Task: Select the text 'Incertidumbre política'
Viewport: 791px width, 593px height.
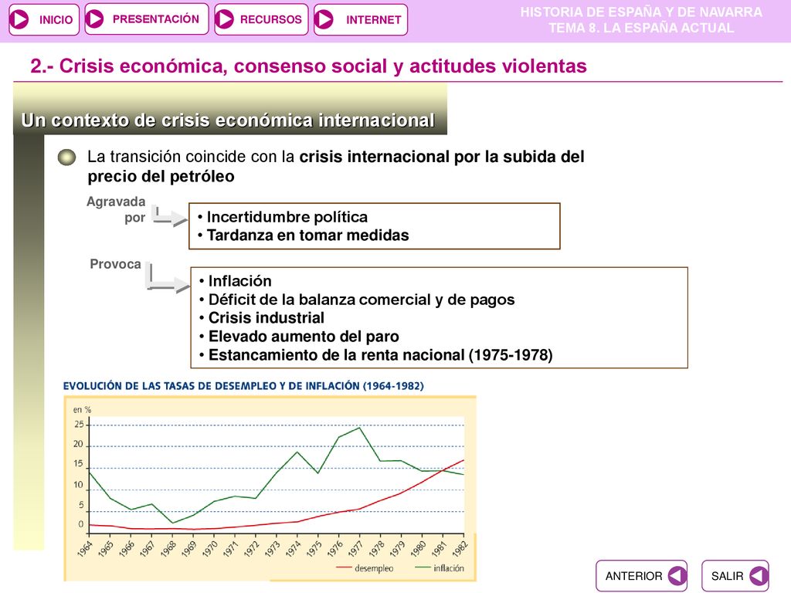Action: [287, 217]
